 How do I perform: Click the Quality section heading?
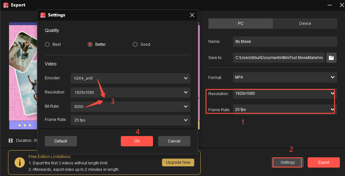pos(52,30)
